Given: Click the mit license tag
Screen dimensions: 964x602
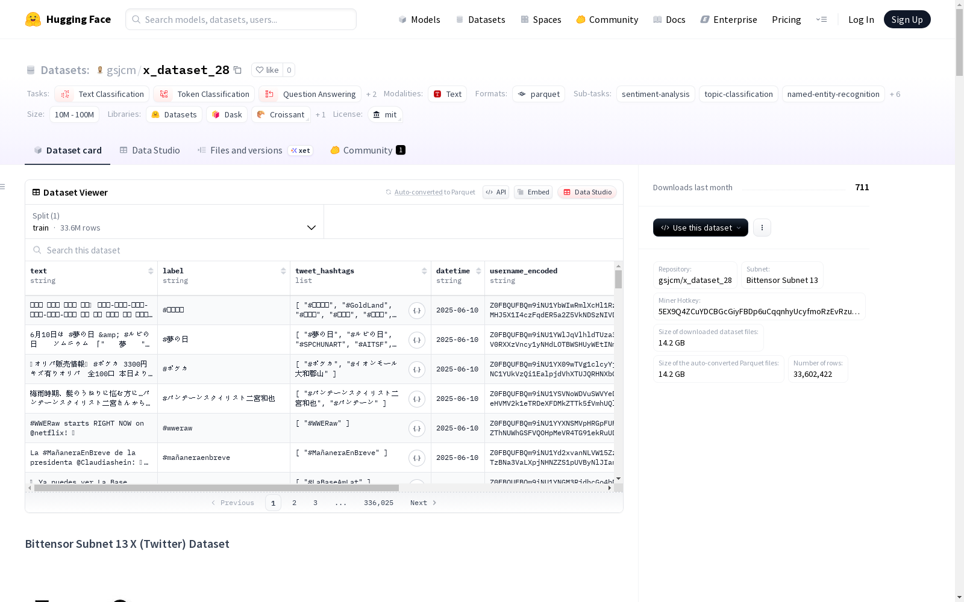Looking at the screenshot, I should click(384, 114).
